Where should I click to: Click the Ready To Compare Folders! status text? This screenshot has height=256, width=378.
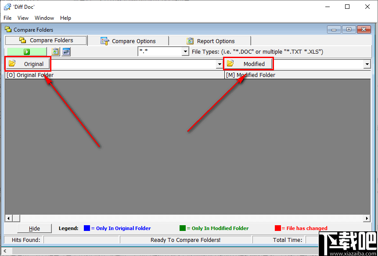(185, 240)
